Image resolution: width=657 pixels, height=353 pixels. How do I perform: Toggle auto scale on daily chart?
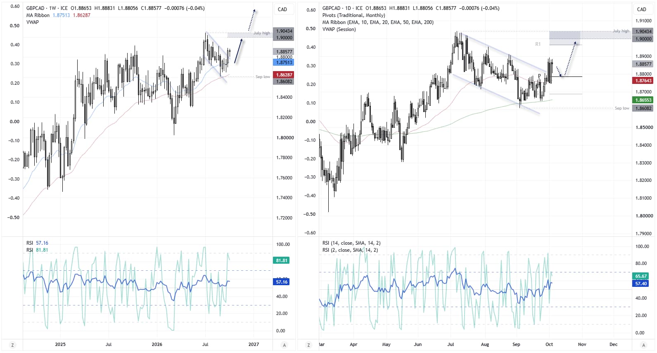pyautogui.click(x=643, y=345)
